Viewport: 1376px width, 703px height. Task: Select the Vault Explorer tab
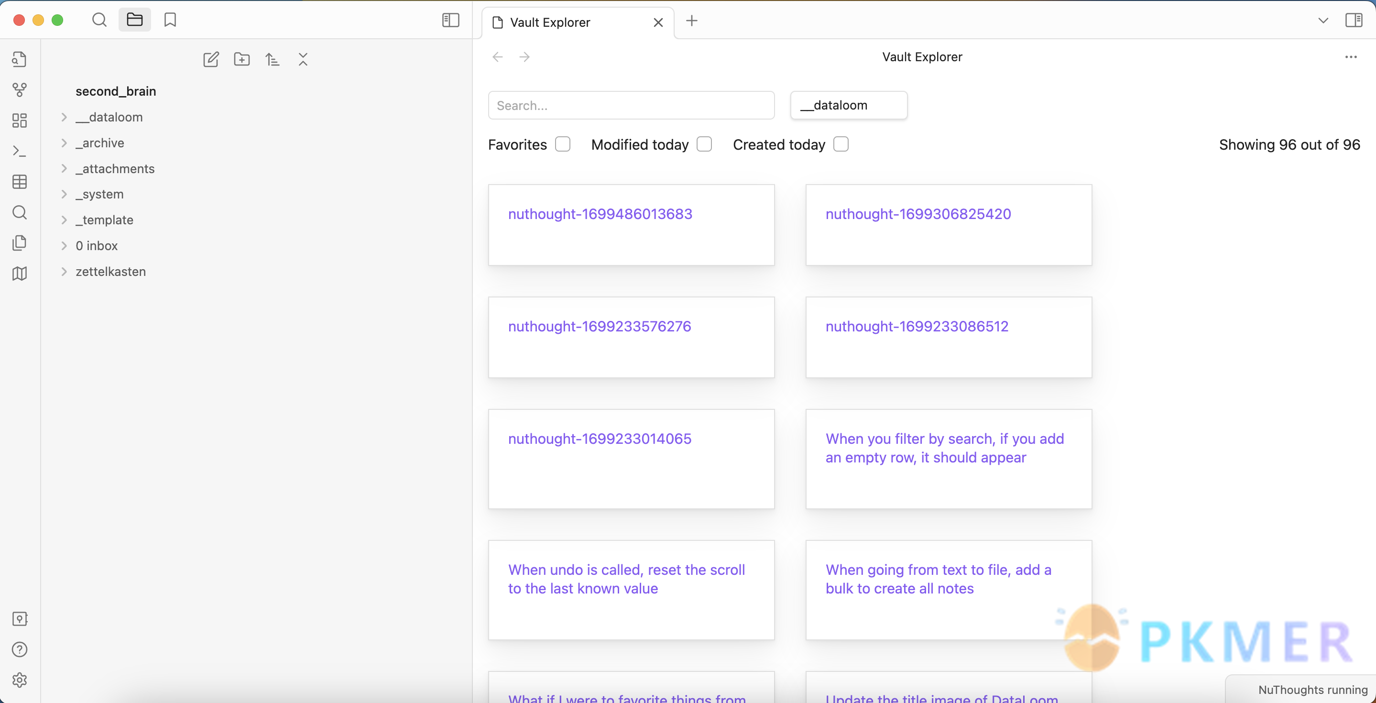[577, 22]
